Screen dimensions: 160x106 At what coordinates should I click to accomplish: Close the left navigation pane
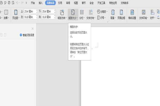pos(33,29)
